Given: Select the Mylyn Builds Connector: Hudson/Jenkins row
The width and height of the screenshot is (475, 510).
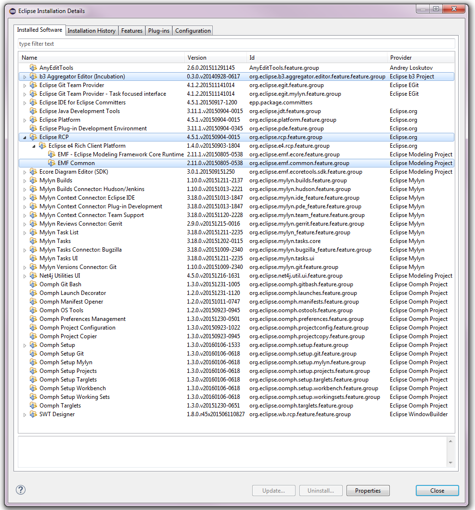Looking at the screenshot, I should 236,189.
